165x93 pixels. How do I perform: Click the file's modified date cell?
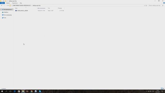(41, 11)
